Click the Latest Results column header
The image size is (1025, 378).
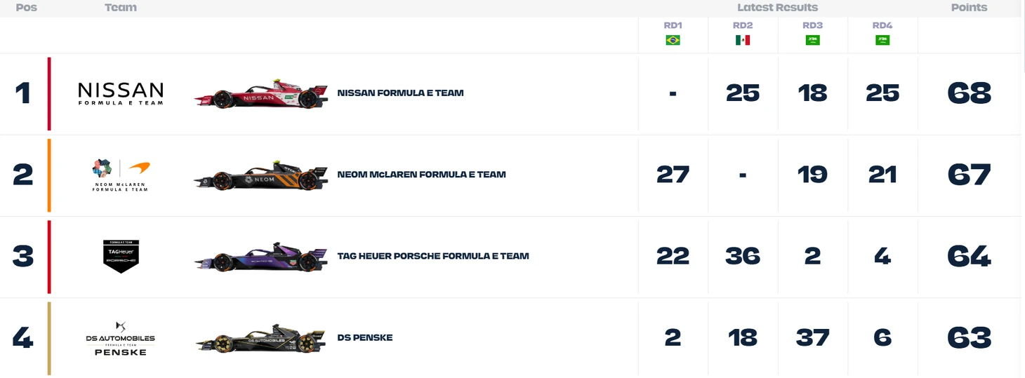pyautogui.click(x=777, y=8)
